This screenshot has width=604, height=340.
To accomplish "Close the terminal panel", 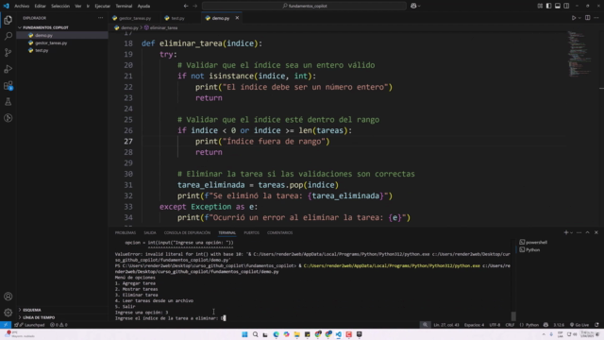I will pyautogui.click(x=596, y=232).
